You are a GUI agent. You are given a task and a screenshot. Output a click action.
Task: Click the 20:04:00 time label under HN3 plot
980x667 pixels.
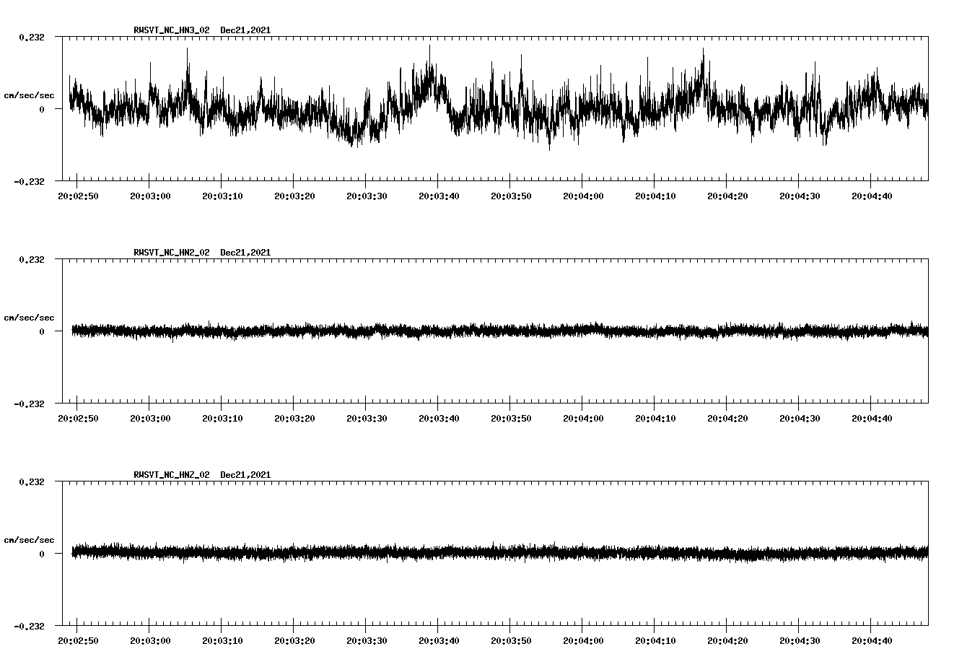(x=583, y=196)
